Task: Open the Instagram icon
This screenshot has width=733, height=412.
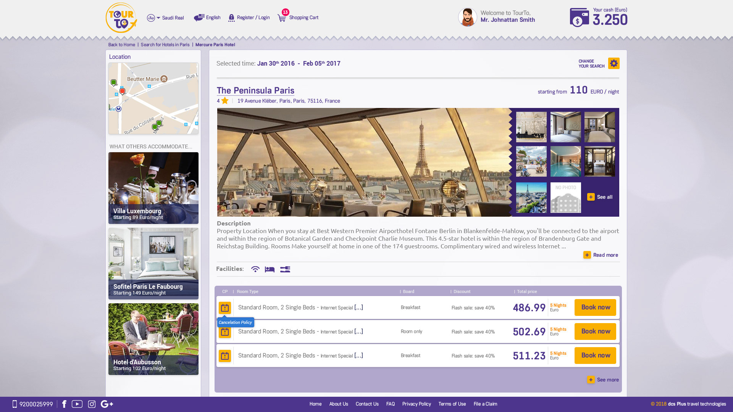Action: coord(92,404)
